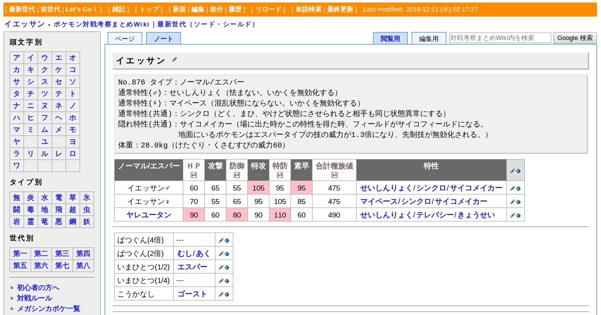
Task: Open Let's Go! in top menu
Action: click(x=82, y=9)
